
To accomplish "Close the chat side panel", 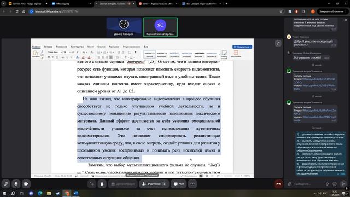I will click(346, 20).
